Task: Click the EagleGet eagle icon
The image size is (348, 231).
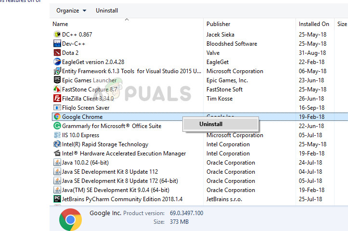Action: point(57,62)
